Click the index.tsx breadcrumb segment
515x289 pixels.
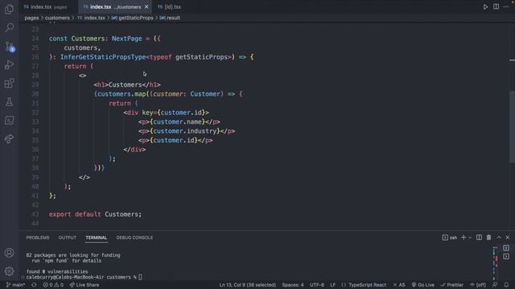[x=91, y=18]
